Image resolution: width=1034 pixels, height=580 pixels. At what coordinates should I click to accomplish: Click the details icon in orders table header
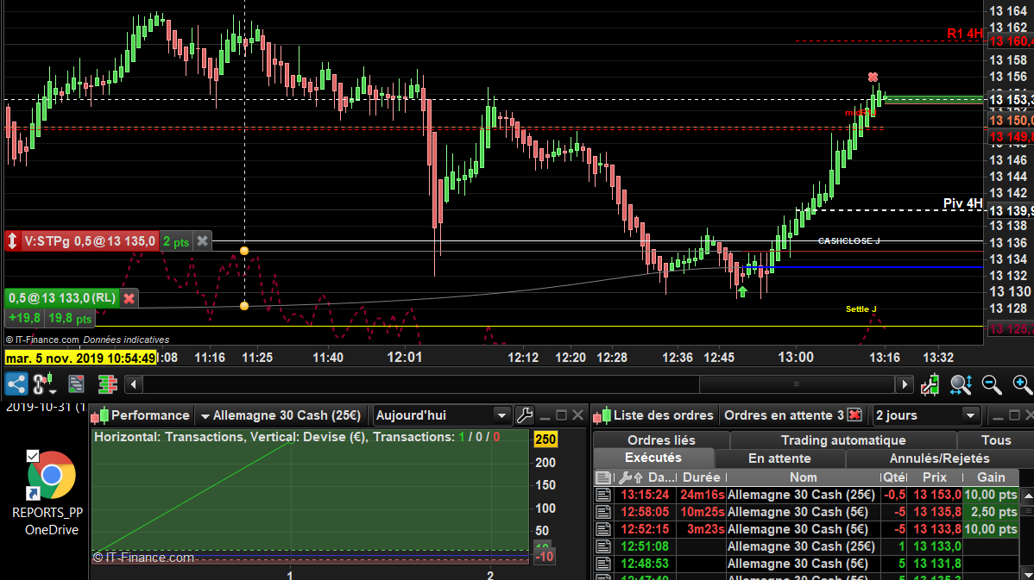[602, 477]
